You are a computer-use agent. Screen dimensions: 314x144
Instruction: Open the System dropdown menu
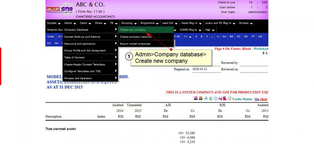click(x=54, y=23)
